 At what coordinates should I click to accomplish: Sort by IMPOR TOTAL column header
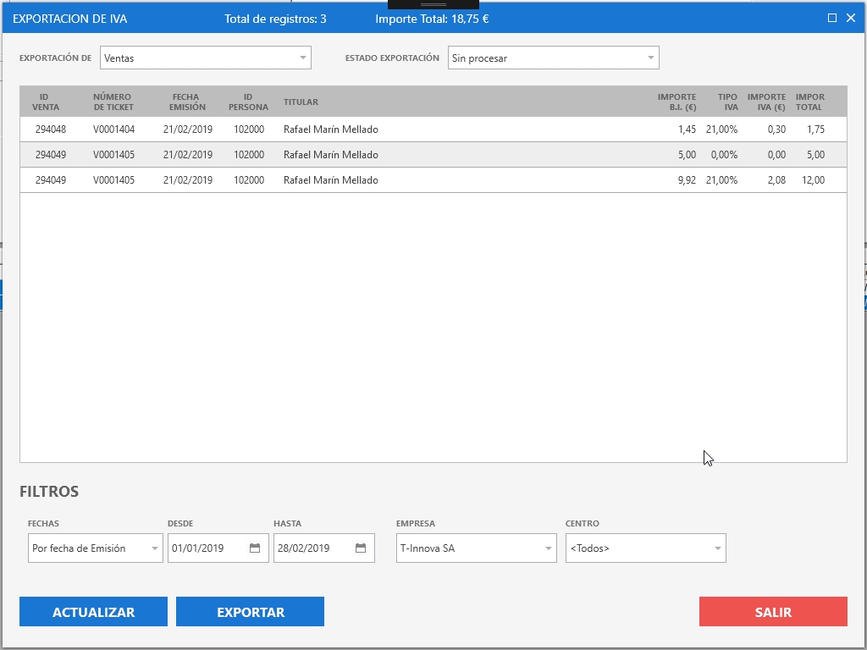[810, 102]
